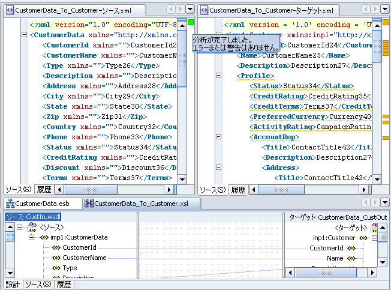Click the <City> line in source XML
This screenshot has height=290, width=391.
101,96
